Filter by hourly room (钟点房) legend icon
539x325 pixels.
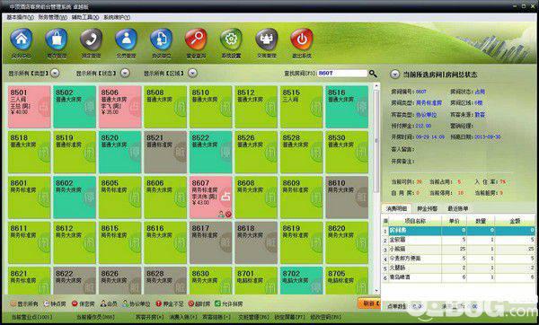pos(47,303)
